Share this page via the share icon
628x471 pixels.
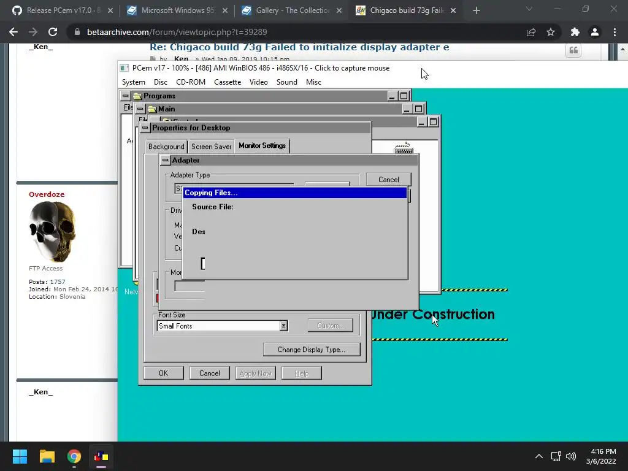(x=531, y=32)
